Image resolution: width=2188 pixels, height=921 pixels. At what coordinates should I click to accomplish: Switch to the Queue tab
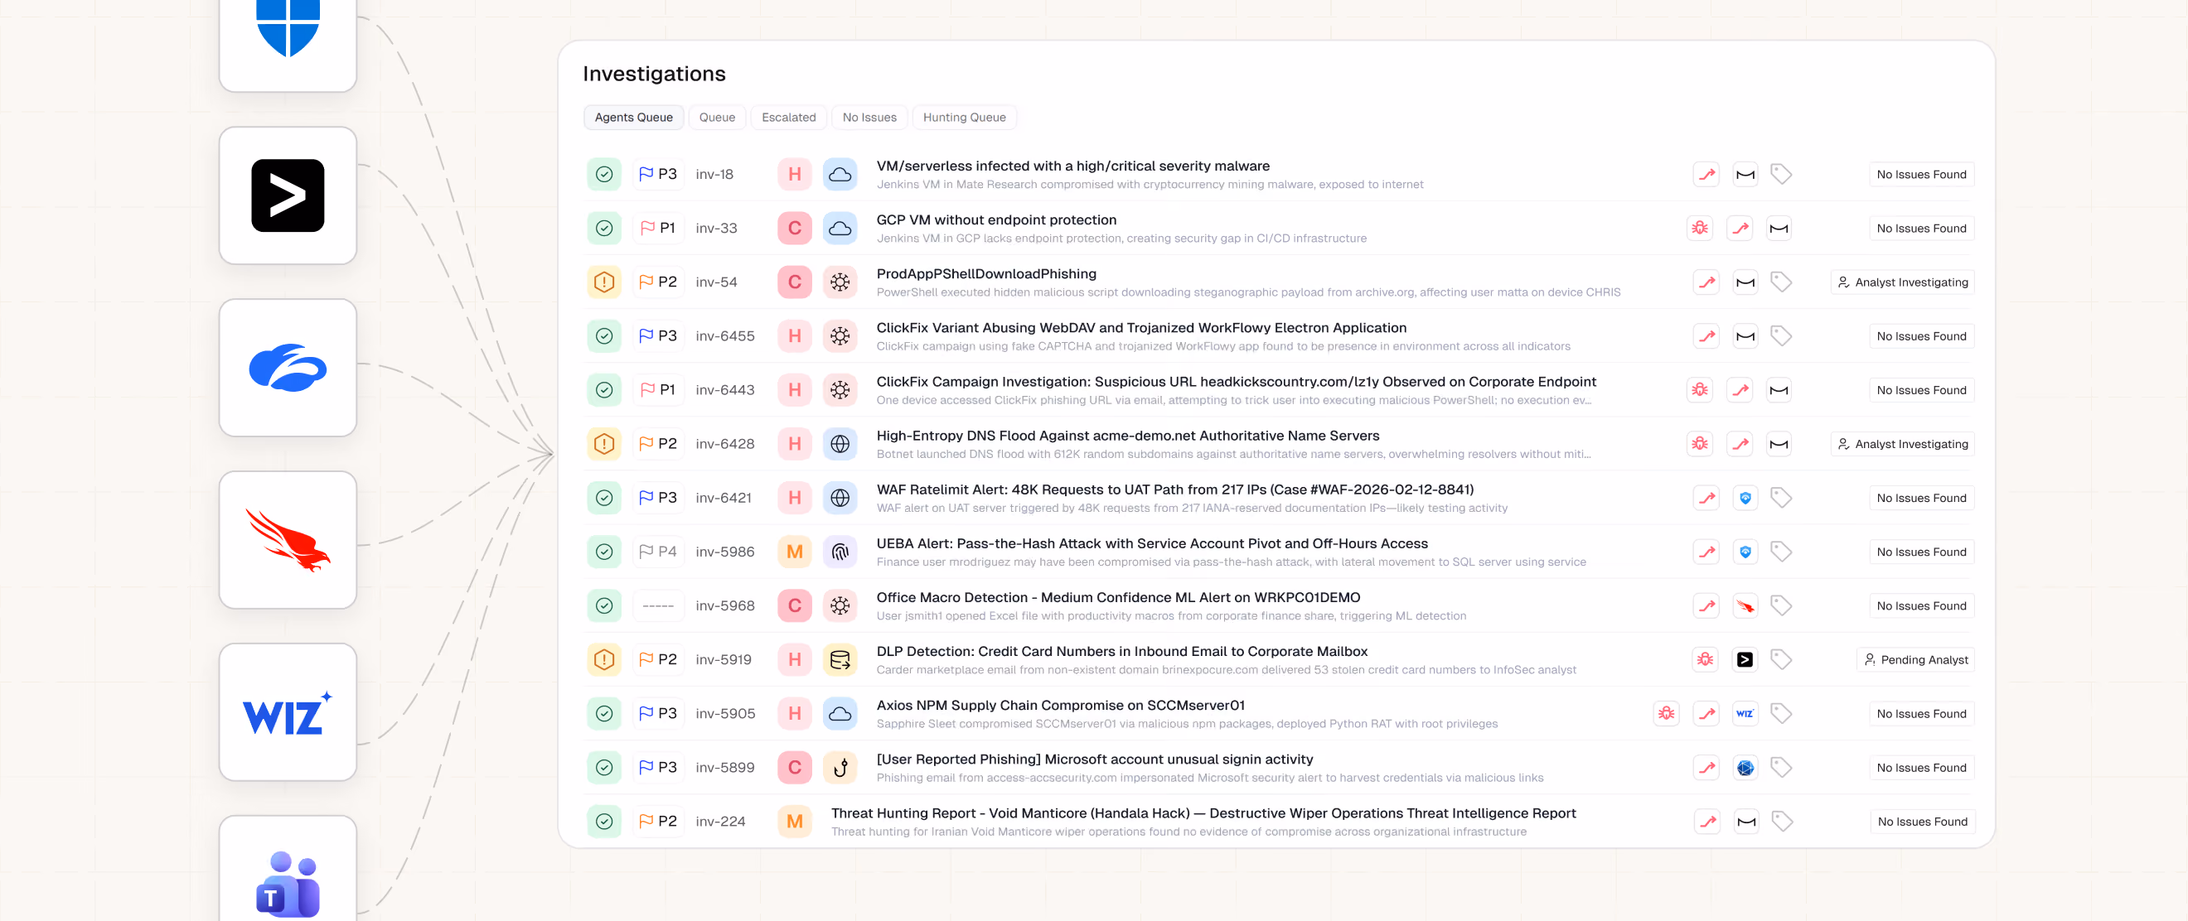716,117
